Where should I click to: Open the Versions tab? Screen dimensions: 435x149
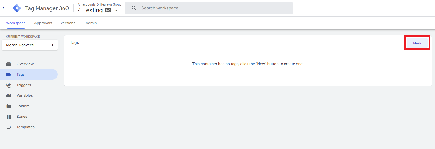pyautogui.click(x=68, y=23)
